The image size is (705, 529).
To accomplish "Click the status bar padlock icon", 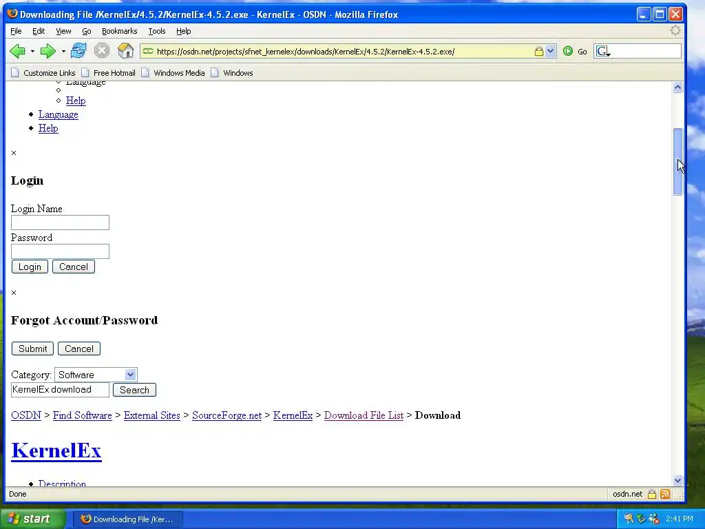I will point(651,495).
